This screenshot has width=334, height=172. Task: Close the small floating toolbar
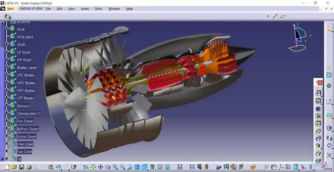coord(320,82)
